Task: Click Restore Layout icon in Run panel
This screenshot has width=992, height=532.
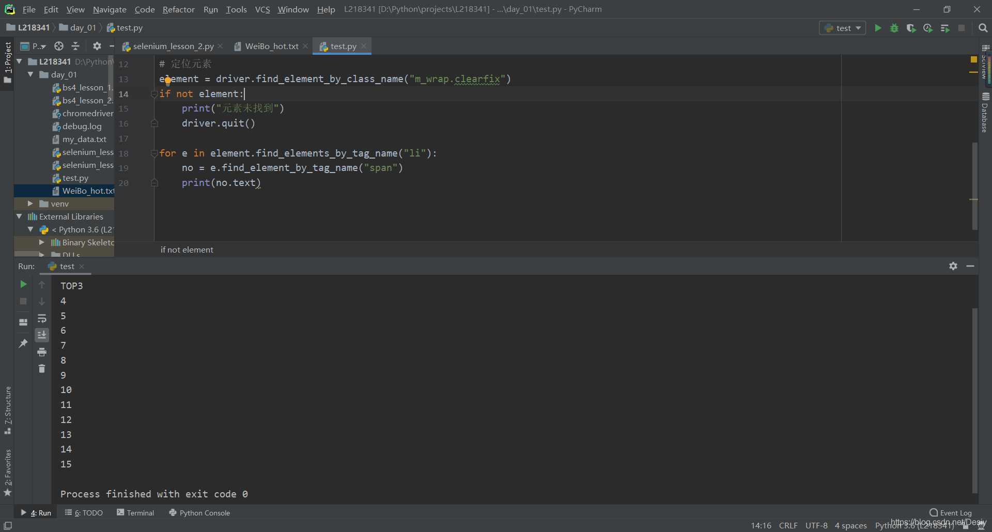Action: pos(23,322)
